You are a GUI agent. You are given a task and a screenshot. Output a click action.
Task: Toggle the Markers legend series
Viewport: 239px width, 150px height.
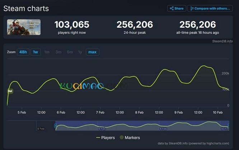[x=130, y=138]
